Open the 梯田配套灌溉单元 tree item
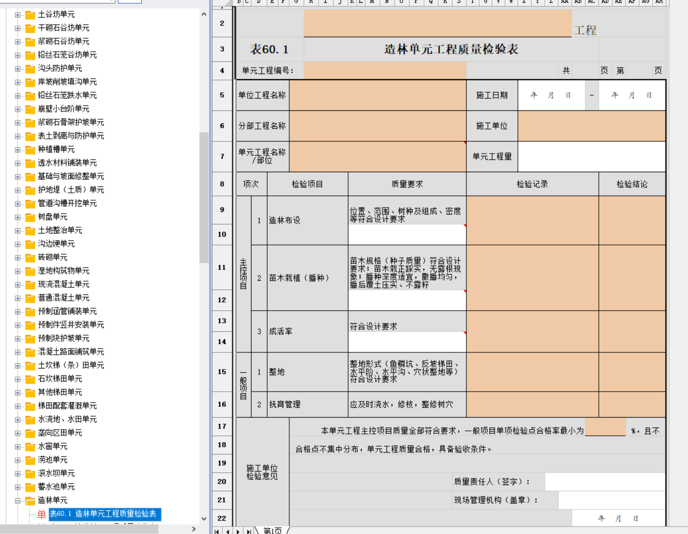This screenshot has width=688, height=534. (x=67, y=406)
